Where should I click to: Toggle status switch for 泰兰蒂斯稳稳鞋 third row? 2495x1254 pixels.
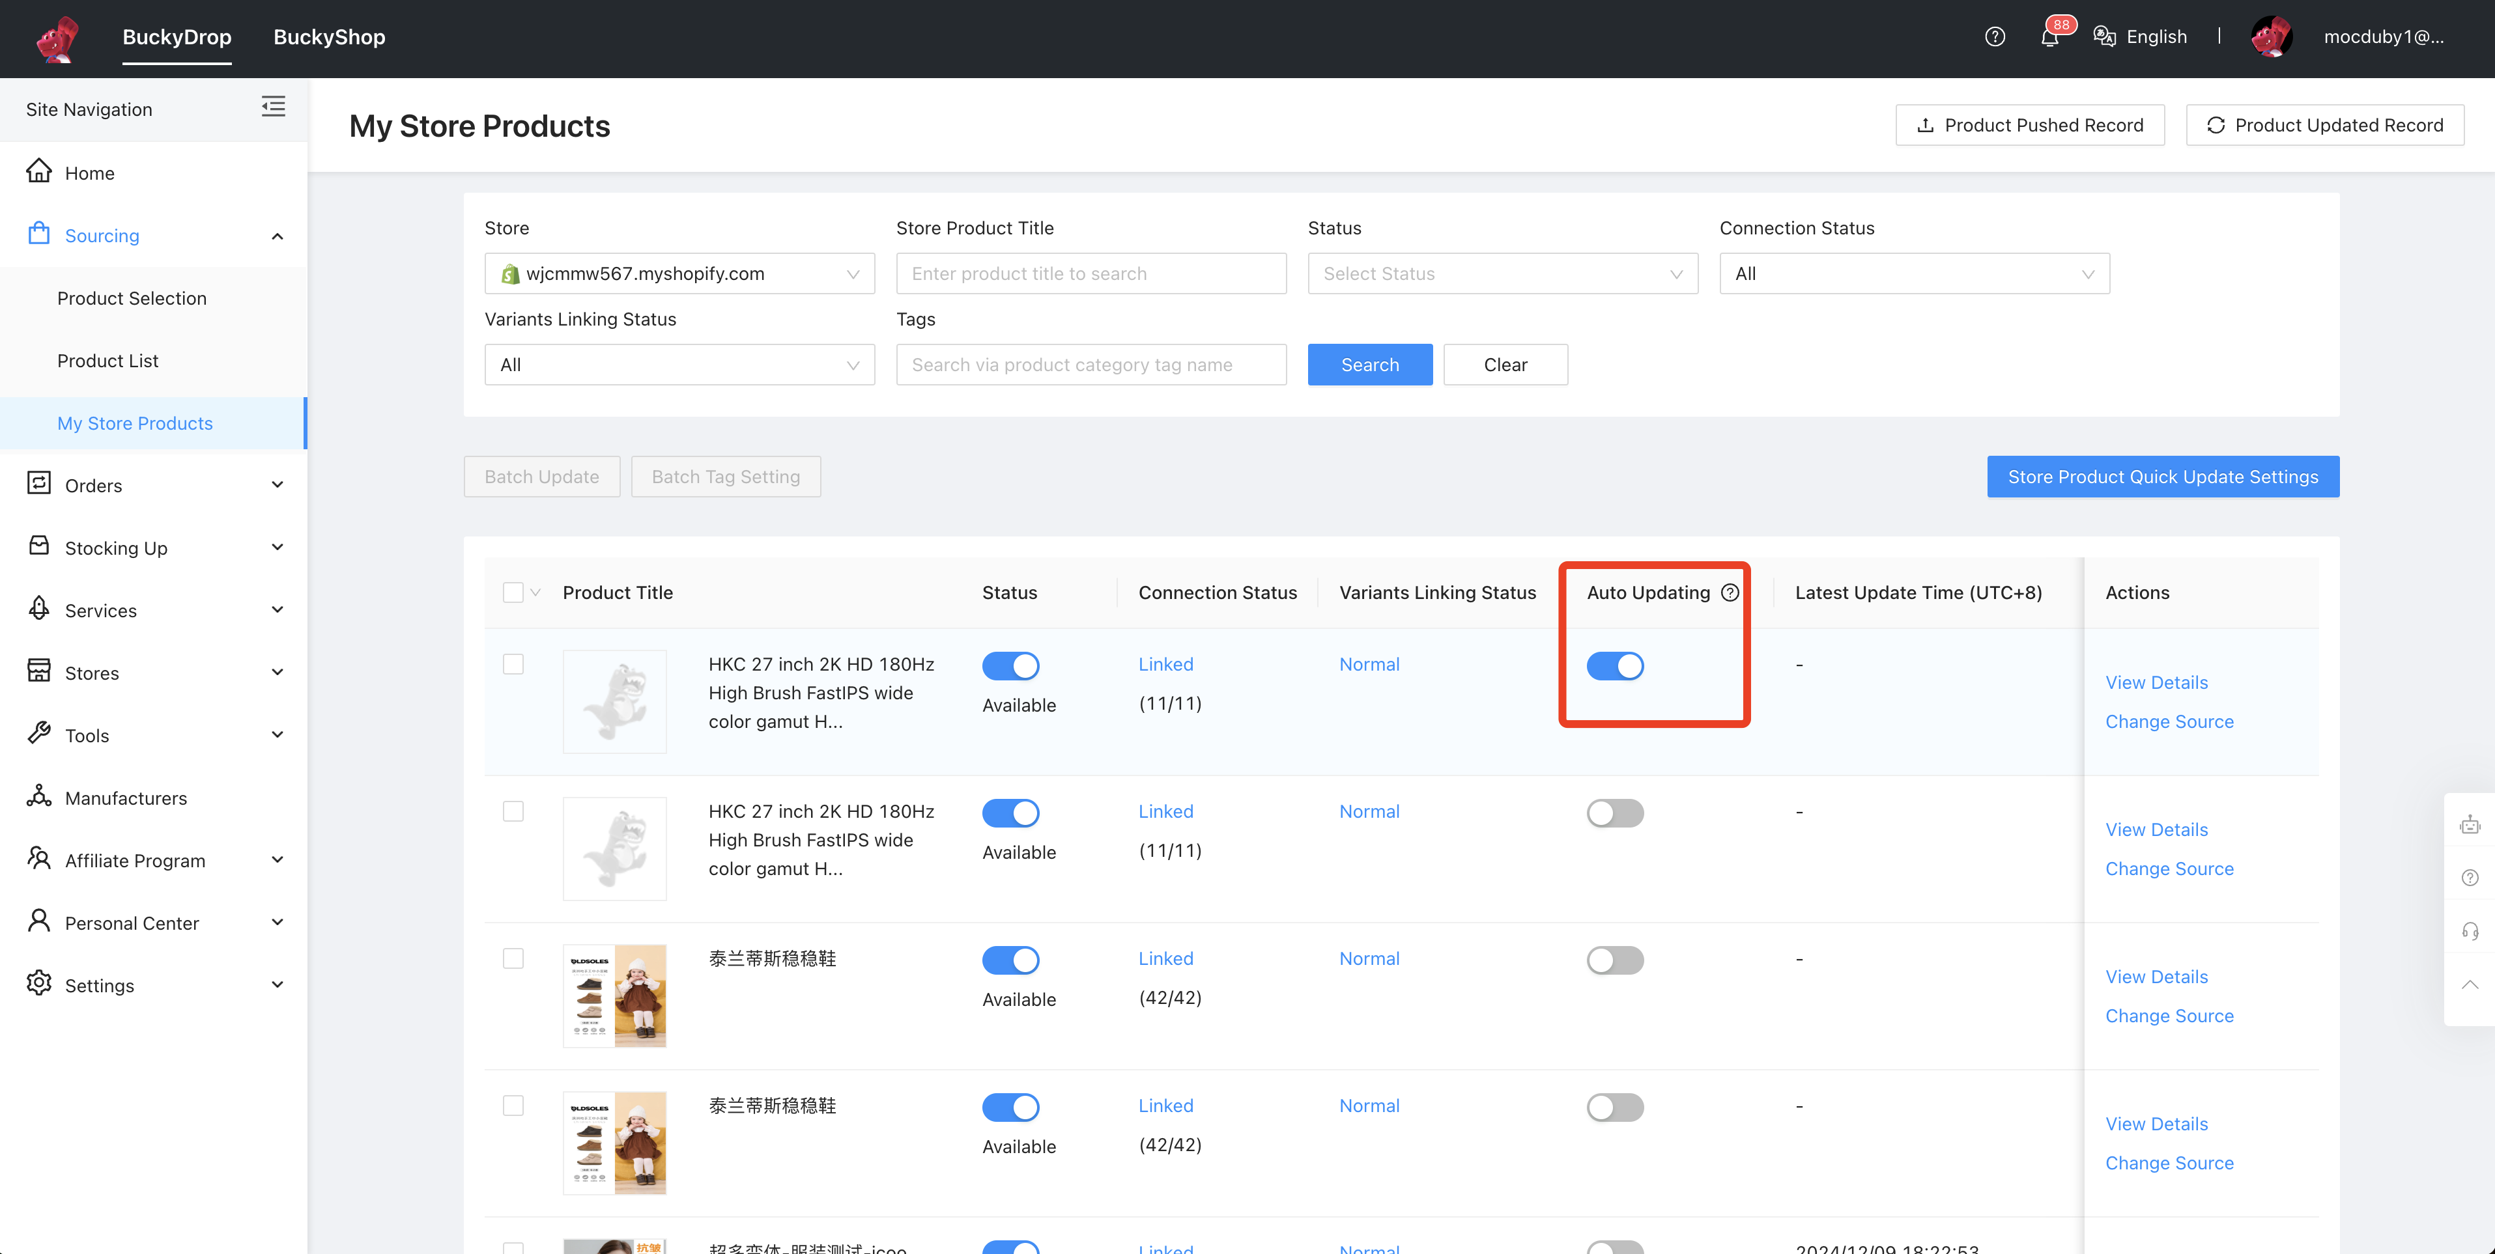[x=1009, y=958]
